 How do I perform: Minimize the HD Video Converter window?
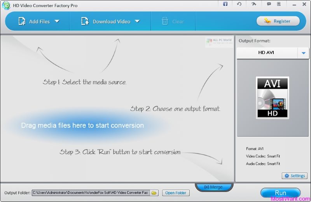point(294,5)
